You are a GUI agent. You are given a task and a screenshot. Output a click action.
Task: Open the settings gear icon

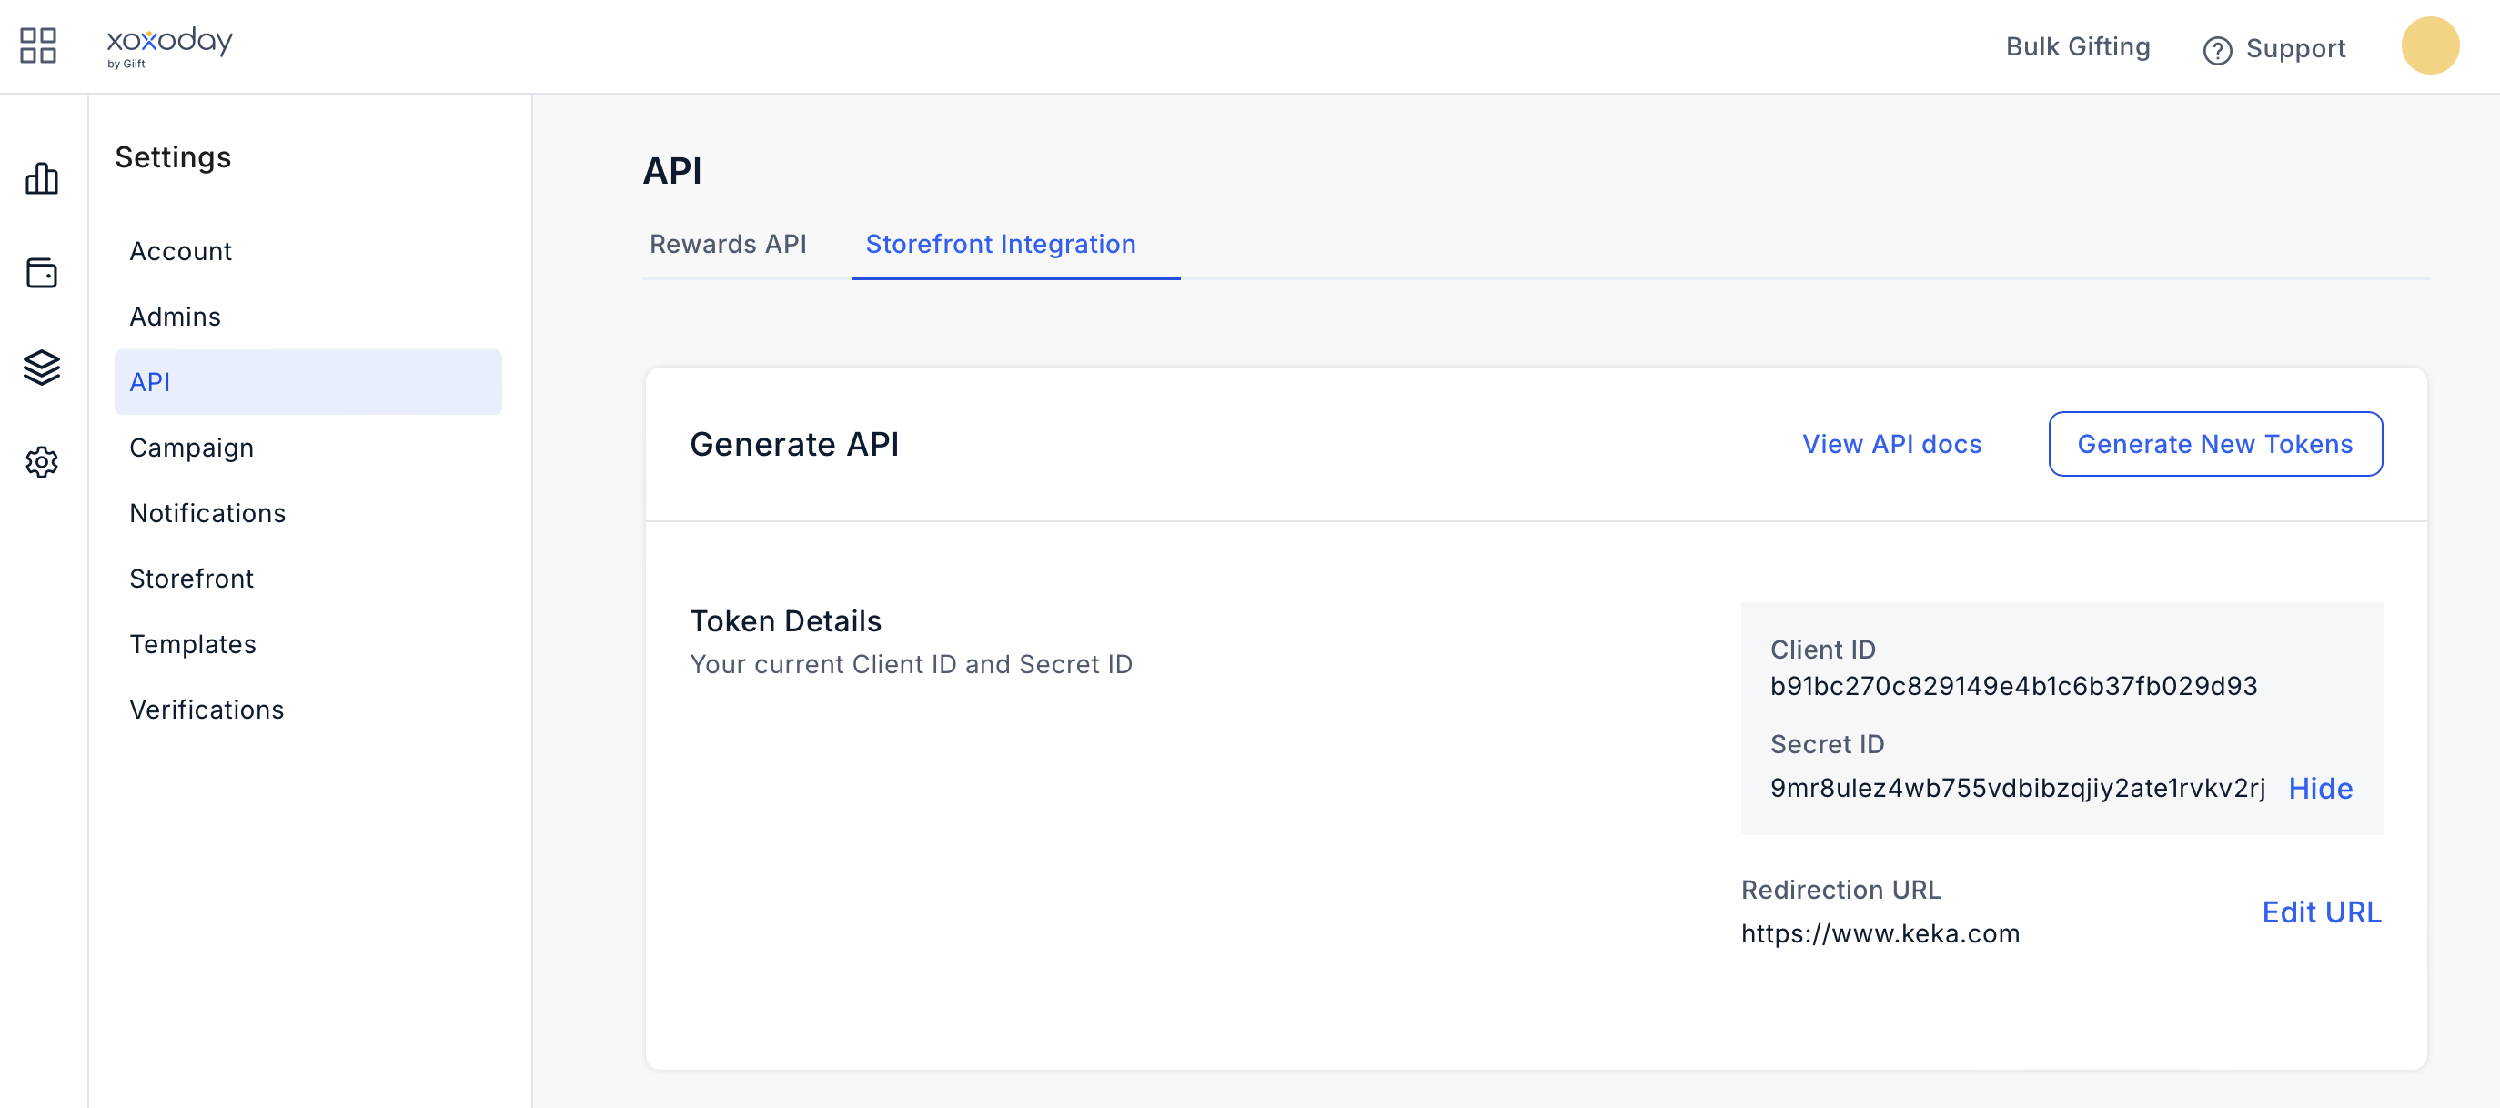(42, 462)
